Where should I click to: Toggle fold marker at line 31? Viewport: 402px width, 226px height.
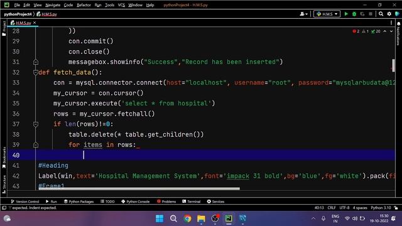point(36,62)
